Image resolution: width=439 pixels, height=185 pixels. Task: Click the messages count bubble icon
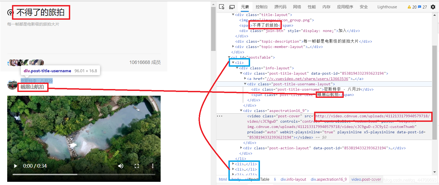tap(420, 7)
